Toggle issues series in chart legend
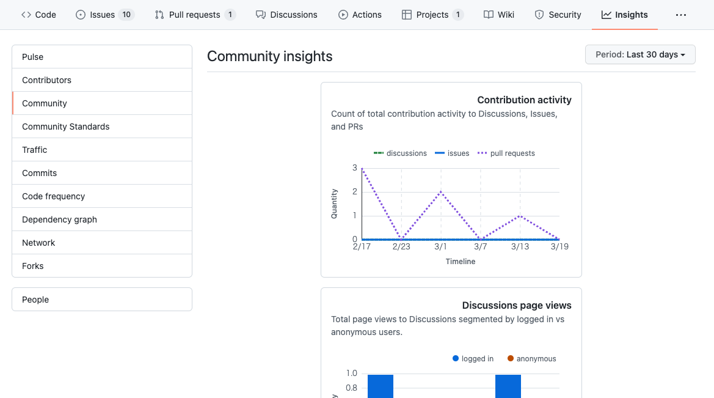Screen dimensions: 714x398 point(452,153)
